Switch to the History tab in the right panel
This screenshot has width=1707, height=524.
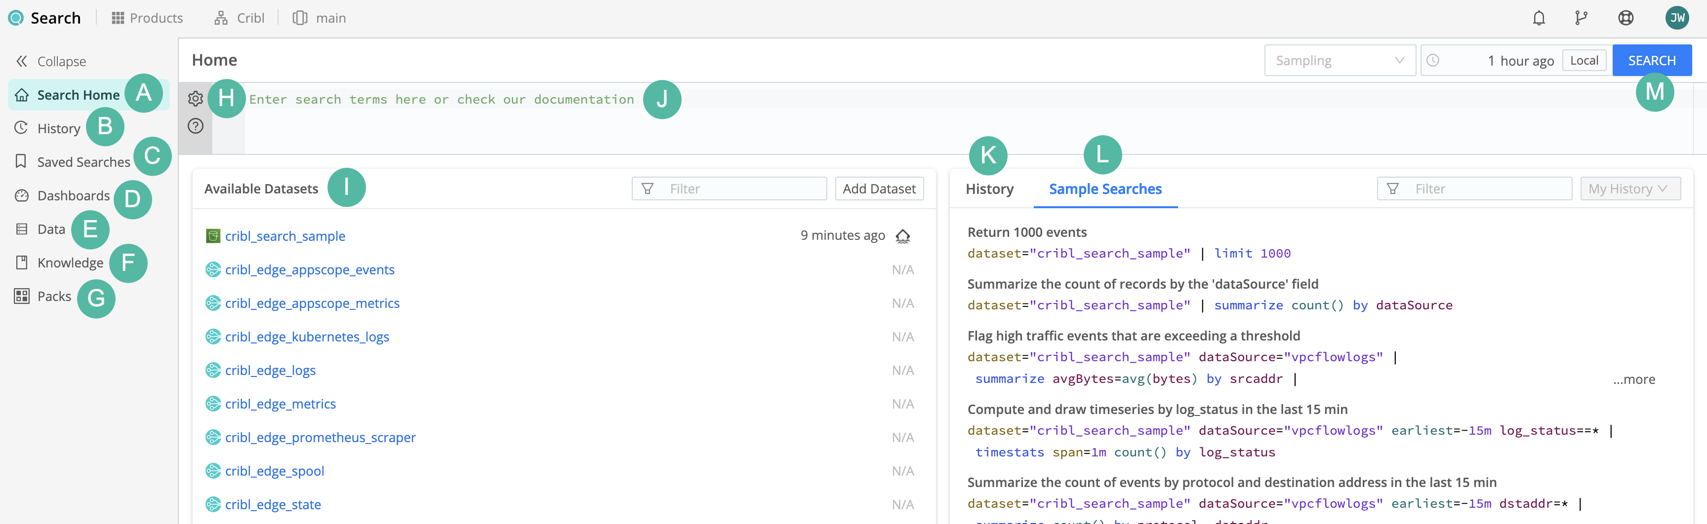(989, 188)
